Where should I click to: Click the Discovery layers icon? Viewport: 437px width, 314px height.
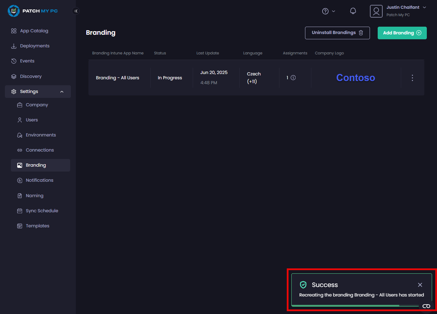point(14,76)
